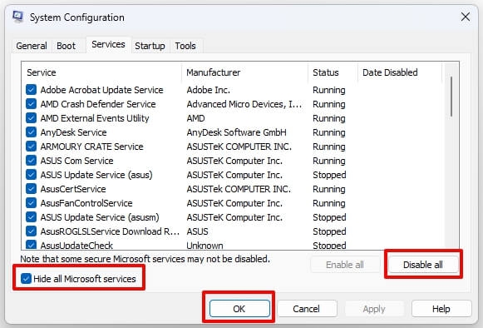Click the Disable all button
Image resolution: width=483 pixels, height=328 pixels.
pyautogui.click(x=423, y=265)
